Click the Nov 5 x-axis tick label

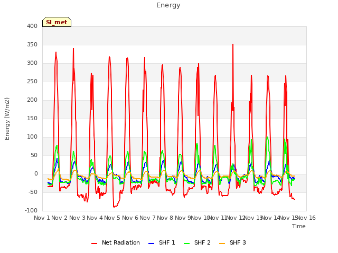(x=112, y=218)
